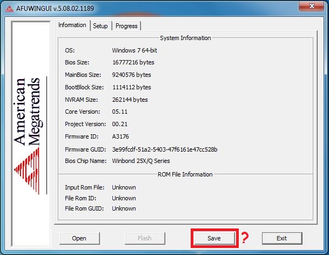Click the File Rom GUID "Unknown" value
This screenshot has height=255, width=329.
pos(124,208)
